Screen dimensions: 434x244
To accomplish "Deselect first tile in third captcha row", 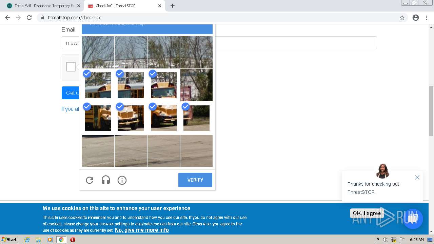I will (98, 118).
